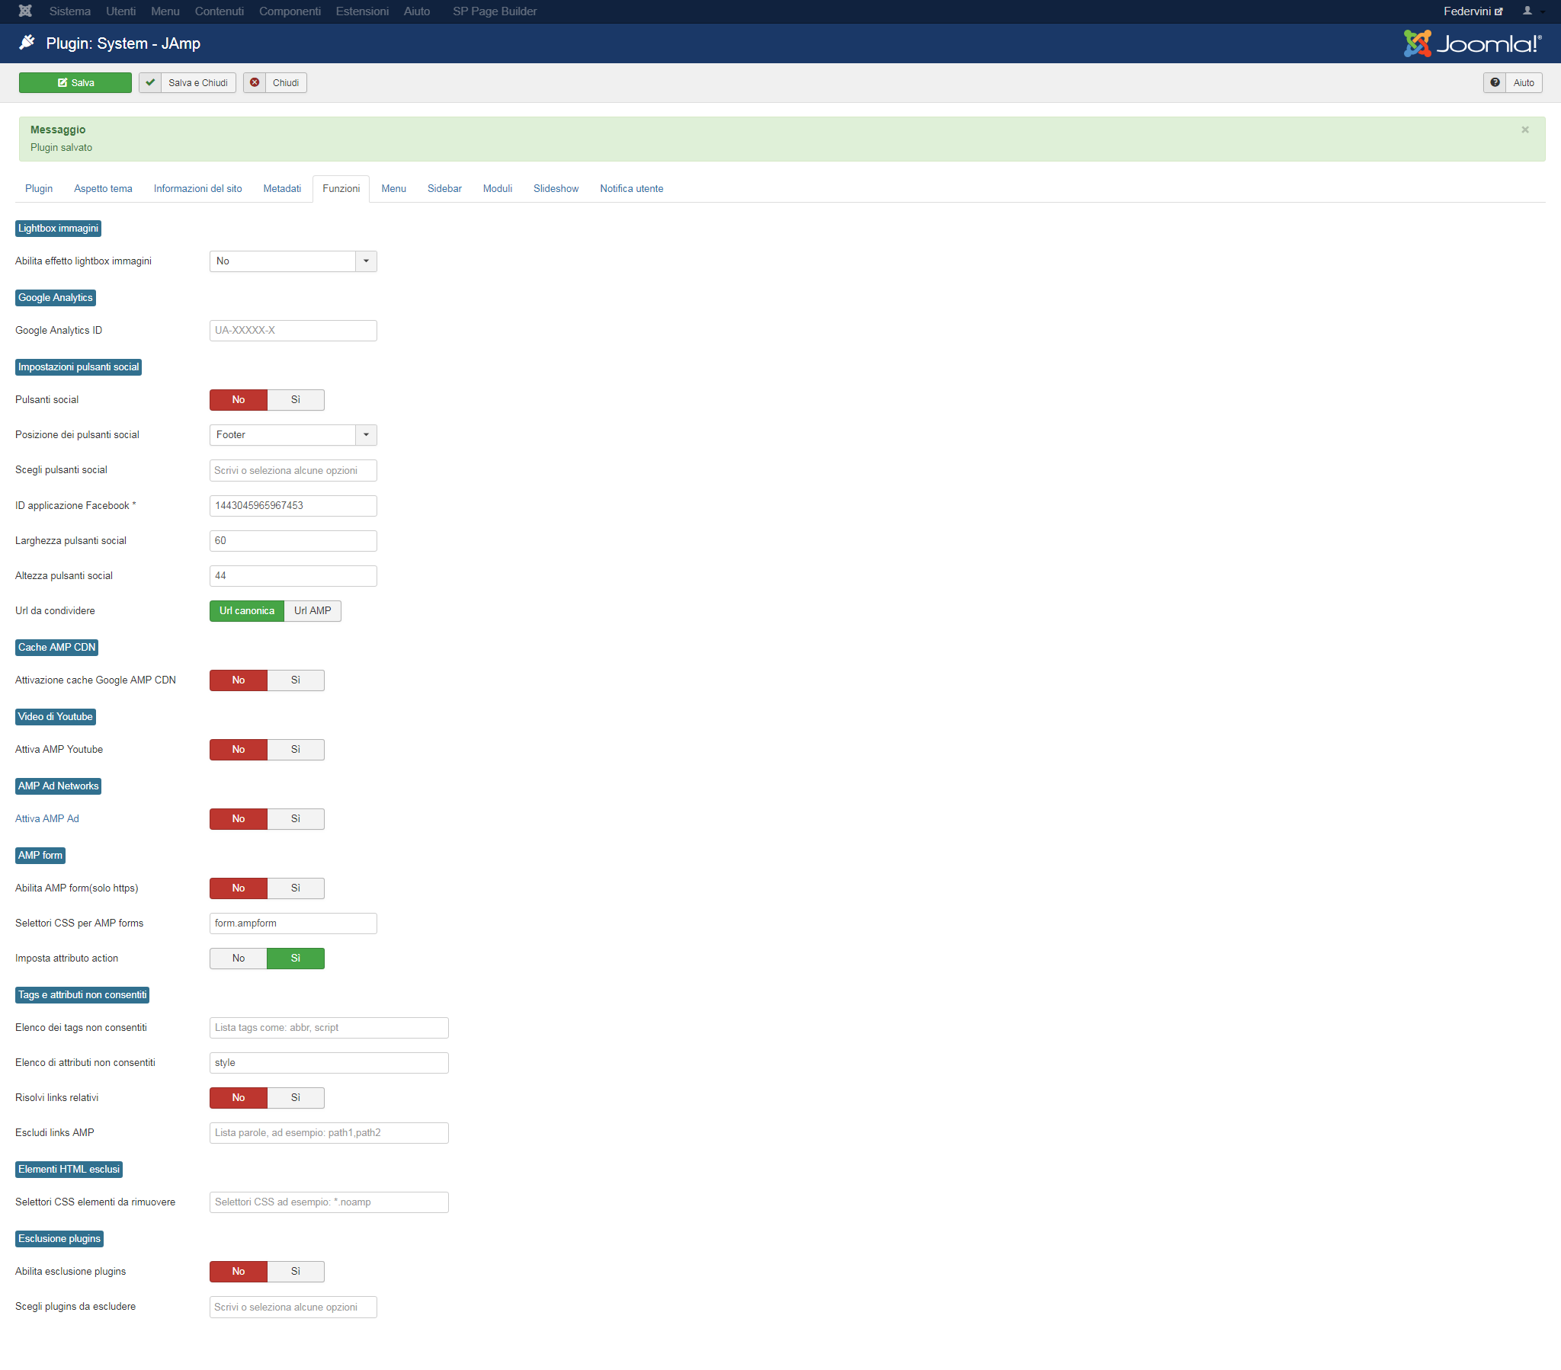Click the Joomla logo icon in top menu
This screenshot has height=1370, width=1561.
pos(25,11)
